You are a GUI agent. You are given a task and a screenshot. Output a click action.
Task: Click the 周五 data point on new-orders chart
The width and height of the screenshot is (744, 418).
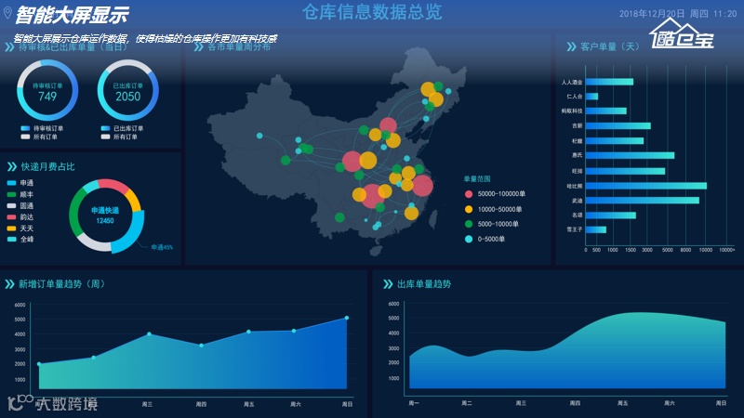click(248, 332)
